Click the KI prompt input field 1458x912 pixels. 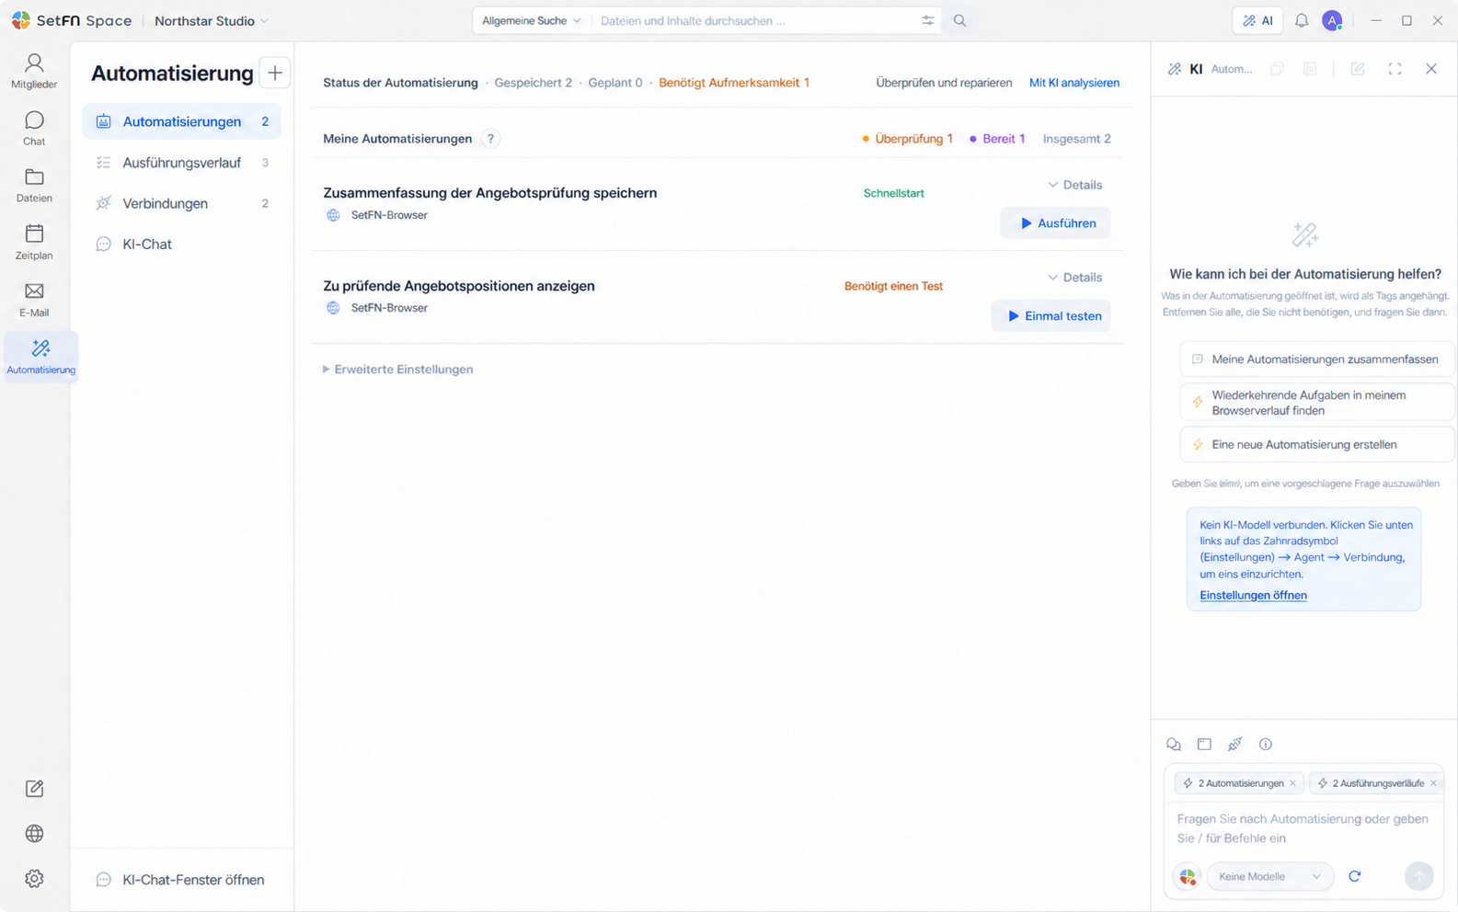point(1303,828)
